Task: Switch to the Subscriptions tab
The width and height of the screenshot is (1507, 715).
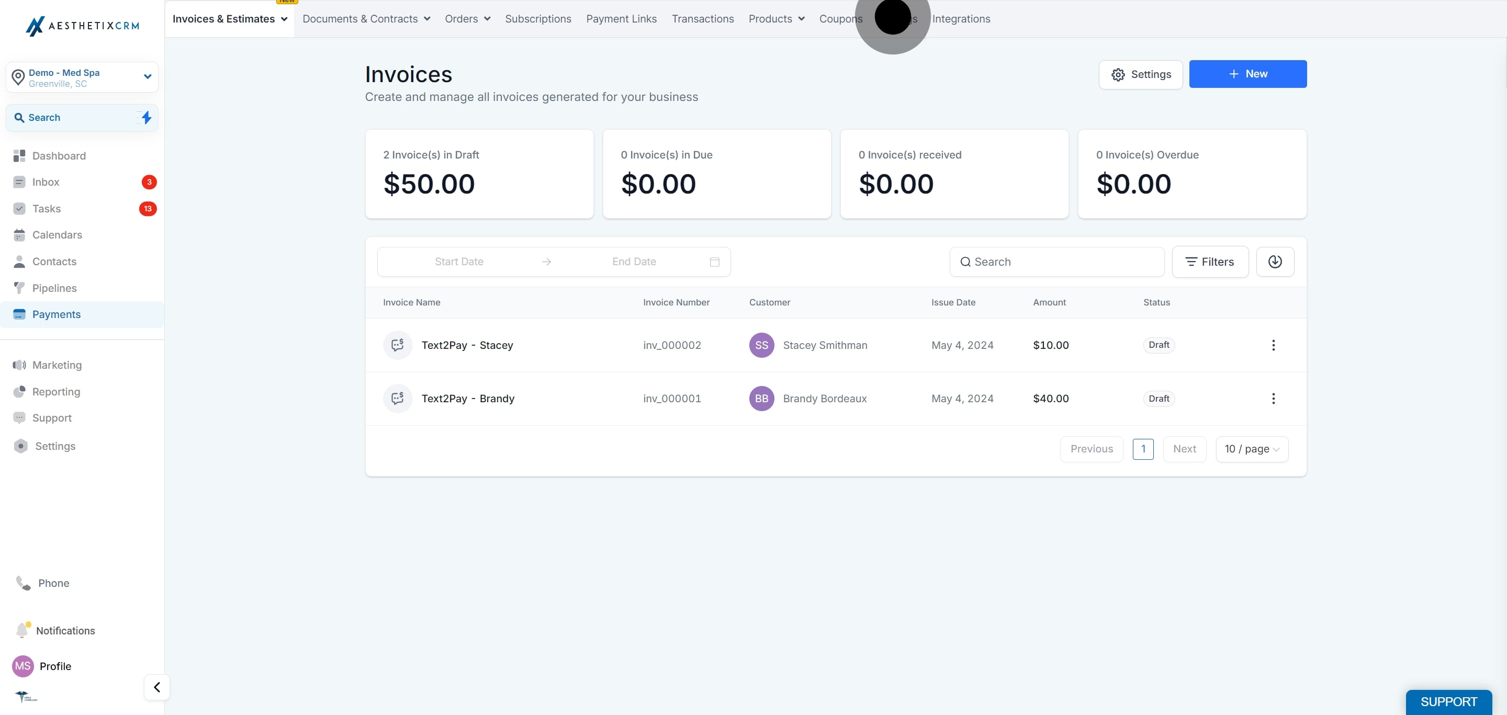Action: pos(537,19)
